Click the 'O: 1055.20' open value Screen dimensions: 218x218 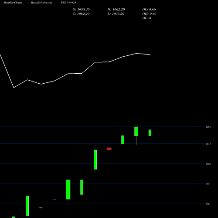coord(81,10)
